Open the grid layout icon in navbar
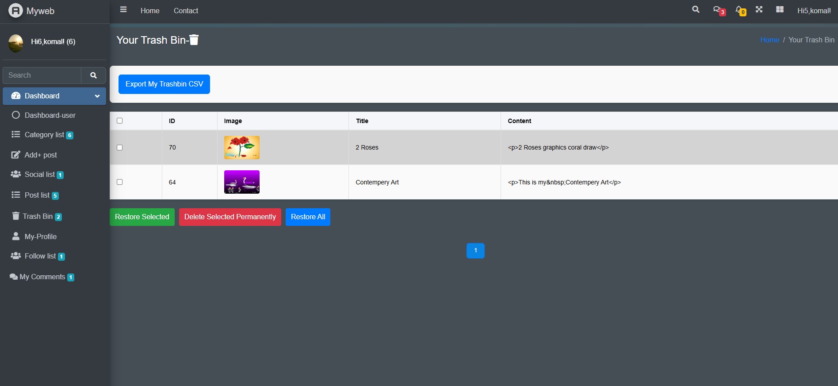The height and width of the screenshot is (386, 838). [780, 9]
